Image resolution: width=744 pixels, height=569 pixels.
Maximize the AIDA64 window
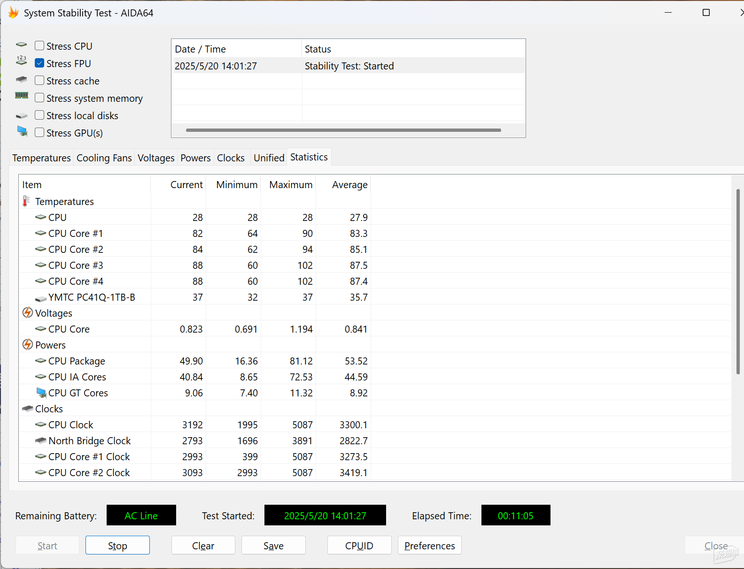(x=706, y=13)
